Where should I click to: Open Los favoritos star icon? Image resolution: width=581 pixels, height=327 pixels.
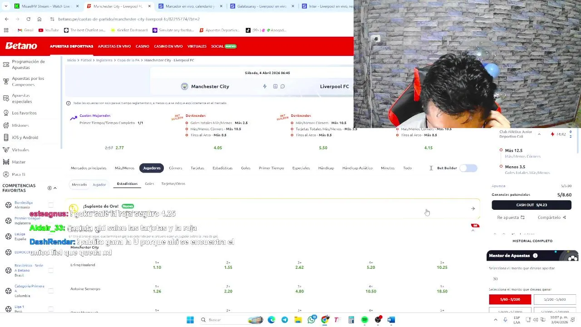click(x=6, y=113)
